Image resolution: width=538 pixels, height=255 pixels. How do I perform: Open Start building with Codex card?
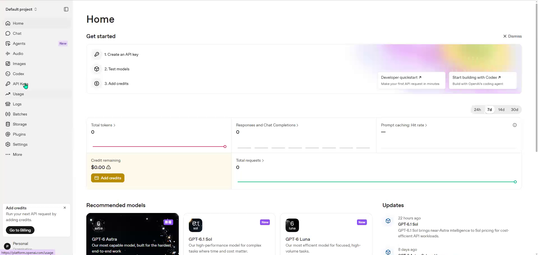click(x=483, y=80)
